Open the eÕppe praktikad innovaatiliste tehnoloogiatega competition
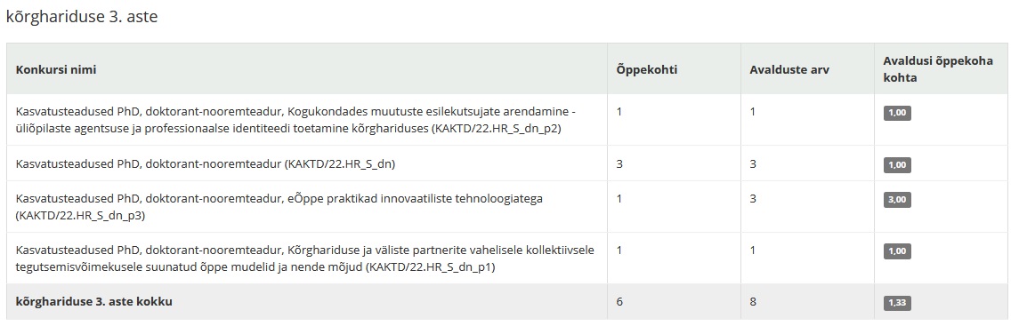This screenshot has height=326, width=1019. 279,207
